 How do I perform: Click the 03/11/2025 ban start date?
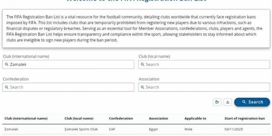234,129
